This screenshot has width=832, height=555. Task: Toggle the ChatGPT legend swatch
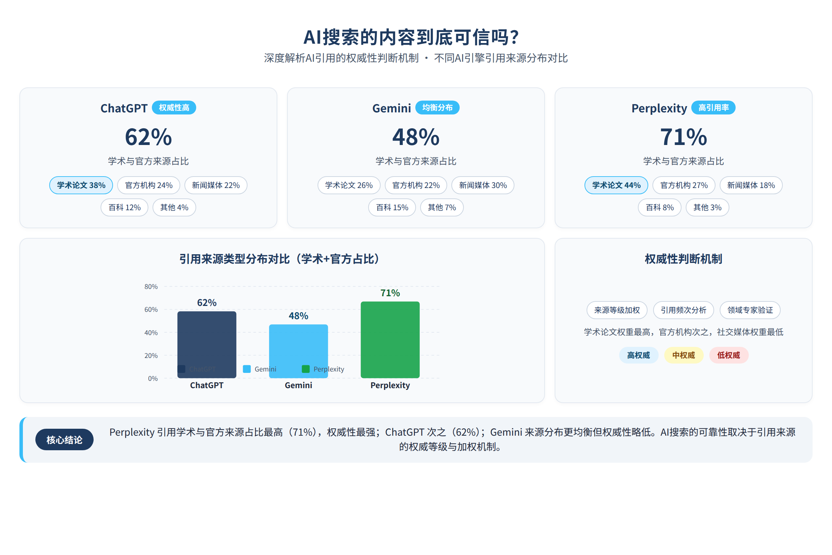[181, 369]
